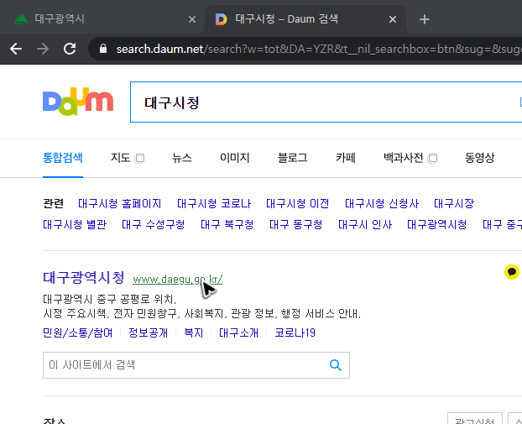Click related search 대구광역시청
522x424 pixels.
coord(436,224)
